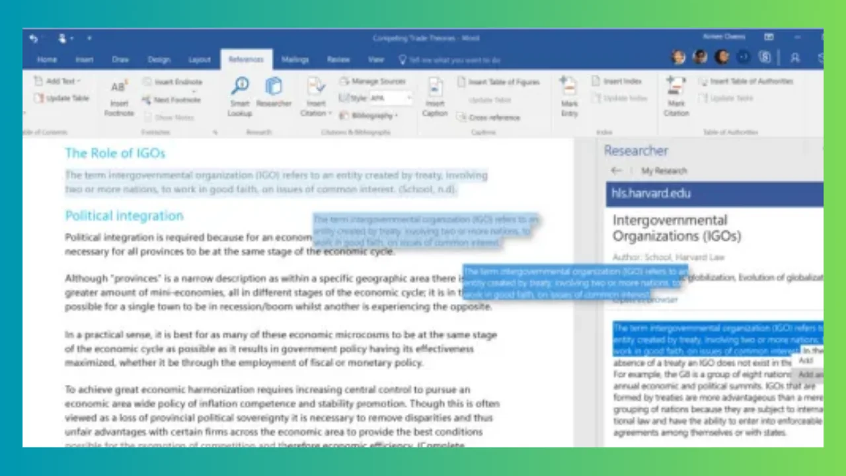
Task: Open the Footnotes dialog launcher
Action: [x=215, y=132]
